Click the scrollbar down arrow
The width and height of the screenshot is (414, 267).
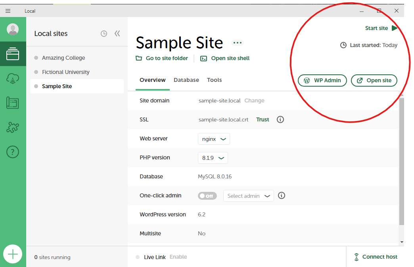point(402,242)
